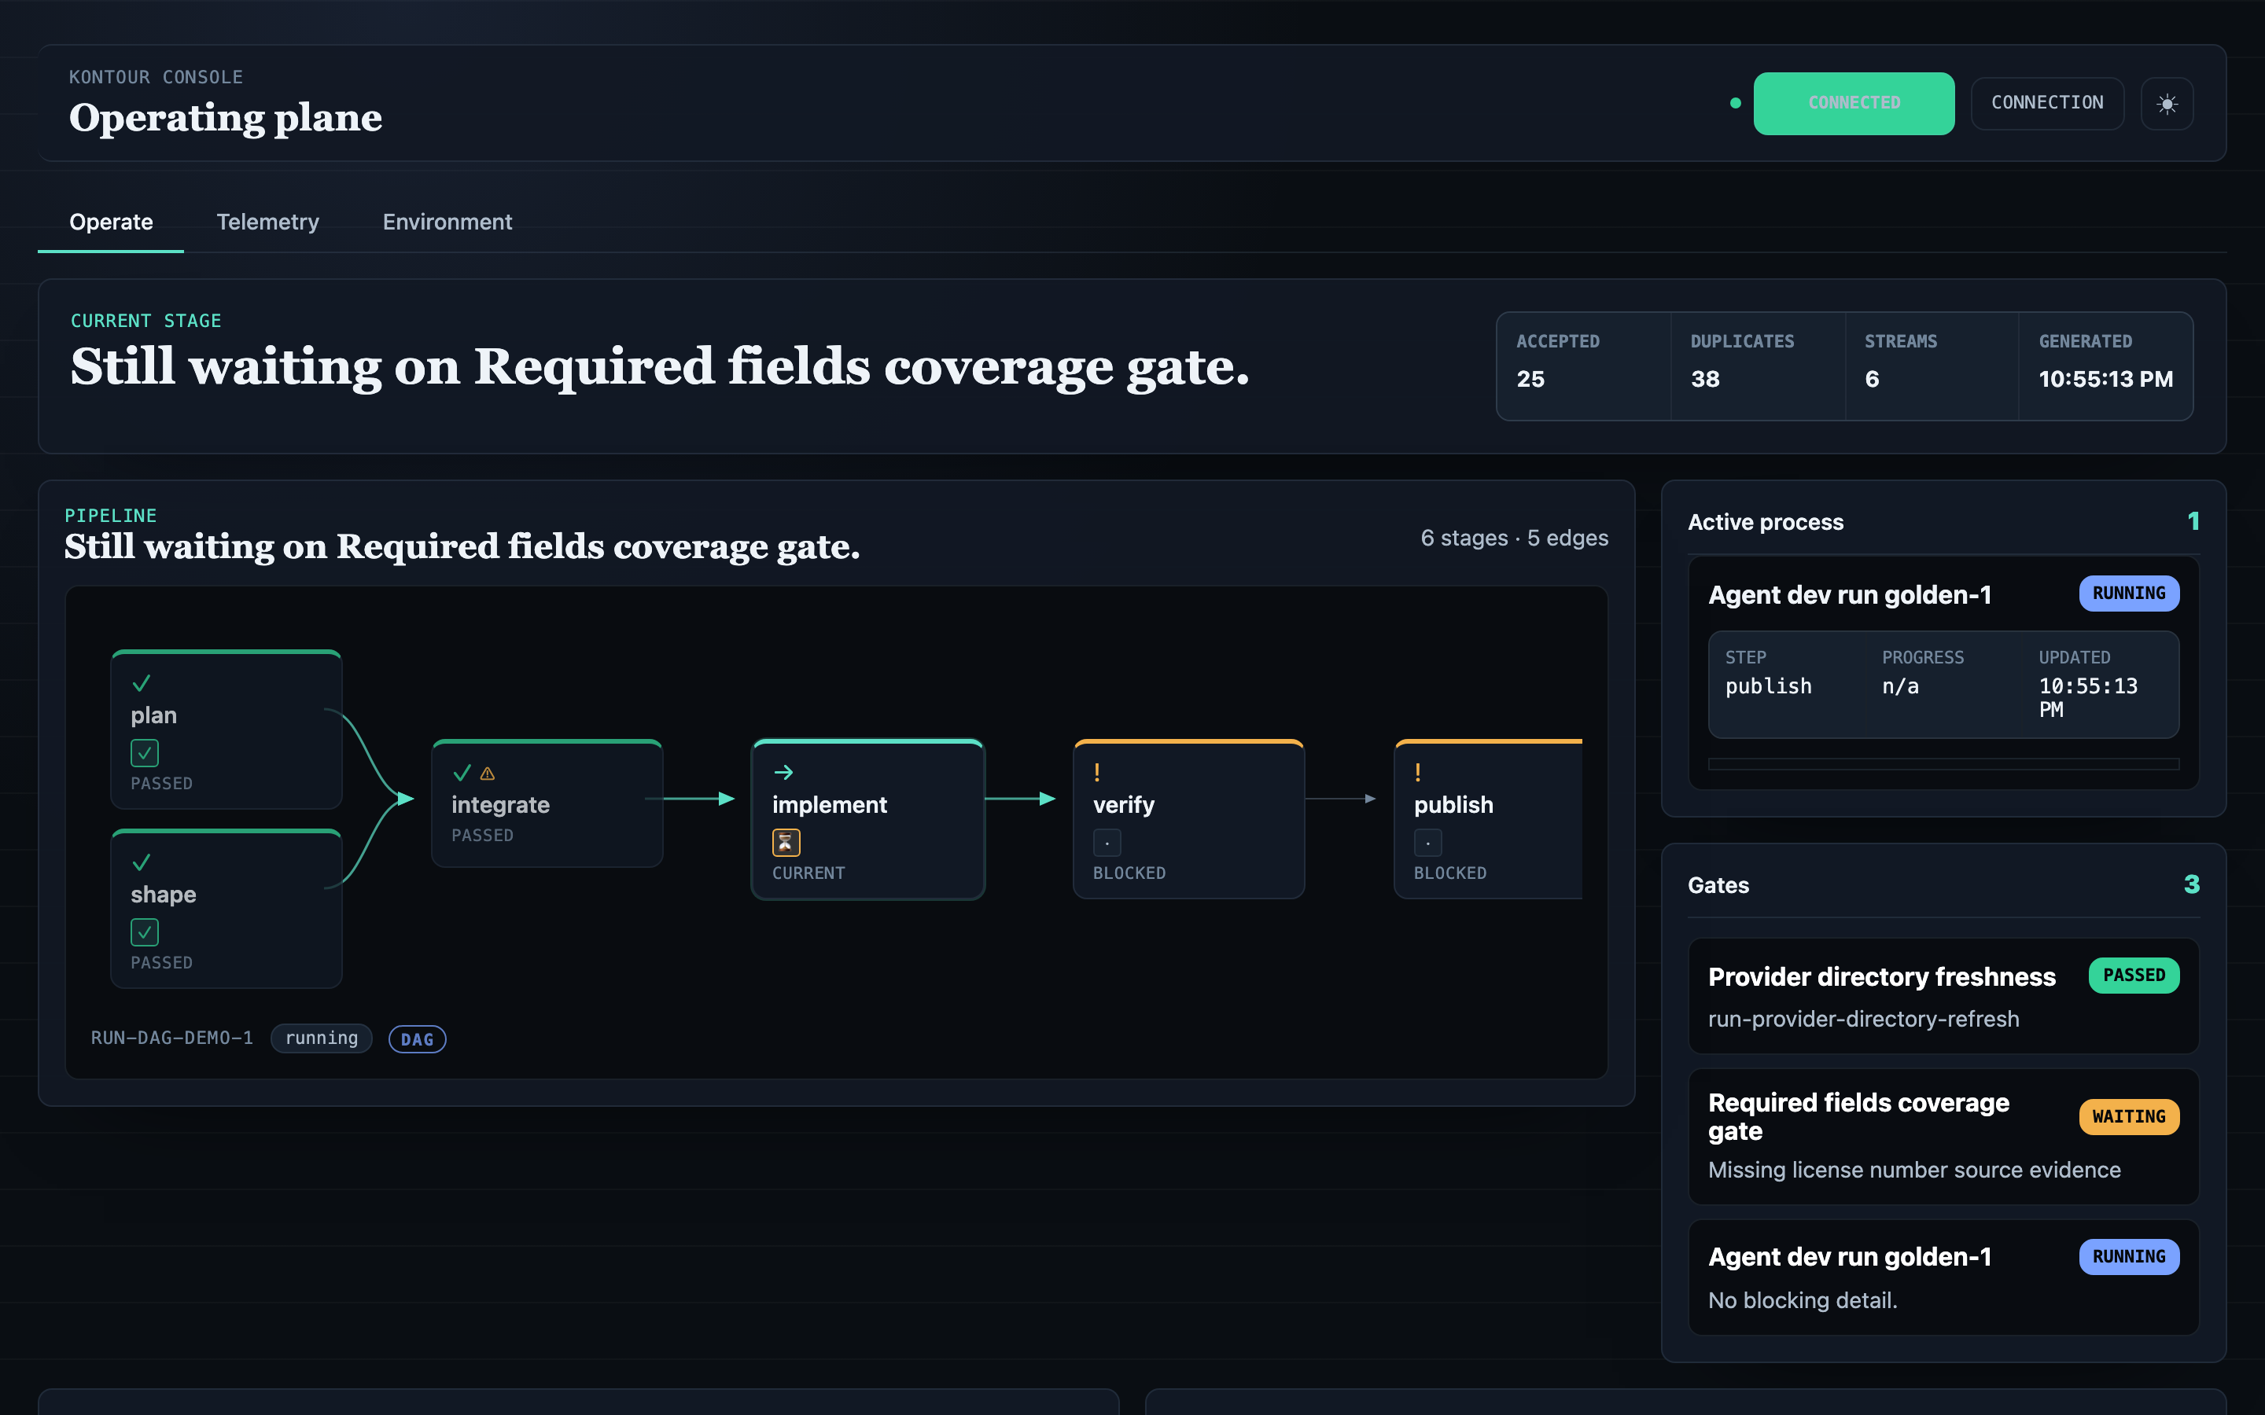Click the WAITING gate badge
Image resolution: width=2265 pixels, height=1415 pixels.
coord(2128,1116)
